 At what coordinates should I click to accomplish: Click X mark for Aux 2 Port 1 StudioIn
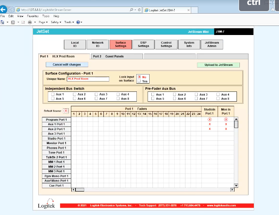210,129
